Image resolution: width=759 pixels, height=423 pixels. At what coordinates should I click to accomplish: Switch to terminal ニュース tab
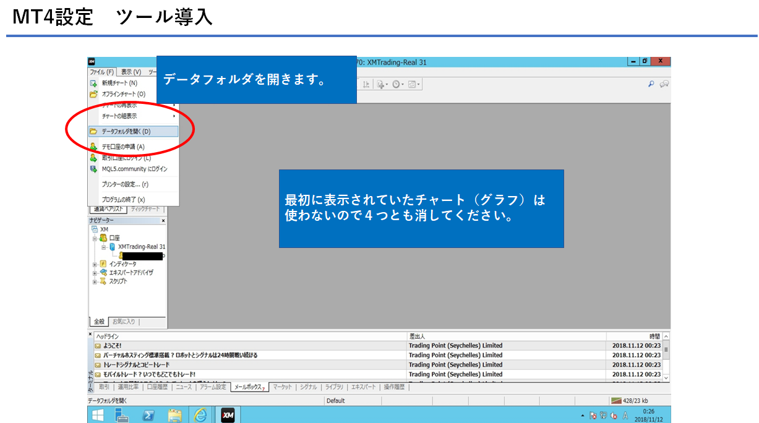click(184, 387)
